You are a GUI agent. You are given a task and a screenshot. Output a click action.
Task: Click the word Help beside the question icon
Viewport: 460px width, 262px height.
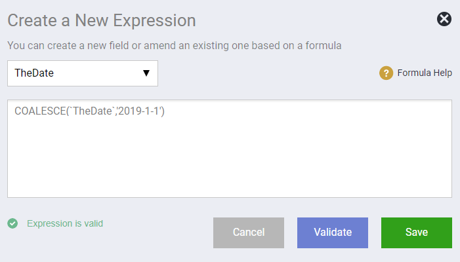pyautogui.click(x=443, y=73)
